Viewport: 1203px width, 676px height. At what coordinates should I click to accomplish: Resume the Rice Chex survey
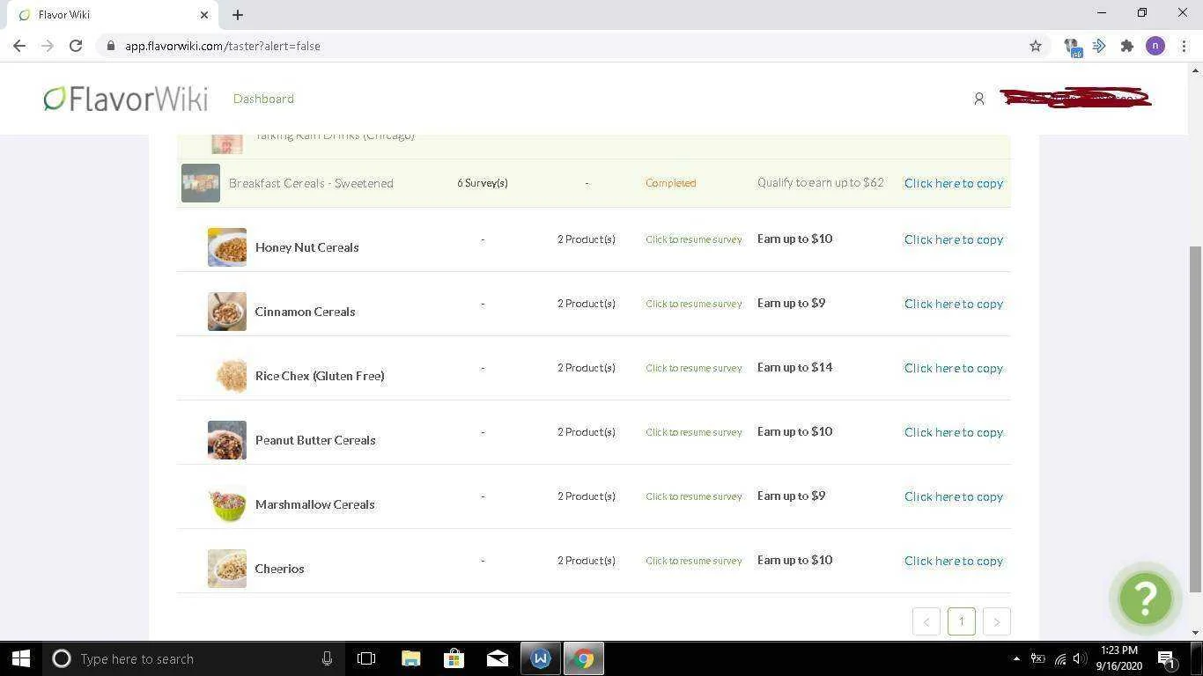click(x=694, y=368)
